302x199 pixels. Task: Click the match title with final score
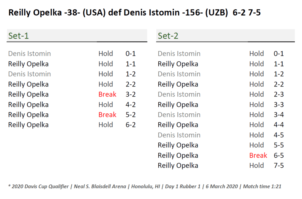coord(134,13)
